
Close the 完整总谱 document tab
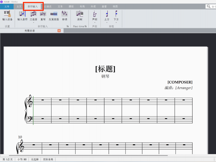(59, 31)
